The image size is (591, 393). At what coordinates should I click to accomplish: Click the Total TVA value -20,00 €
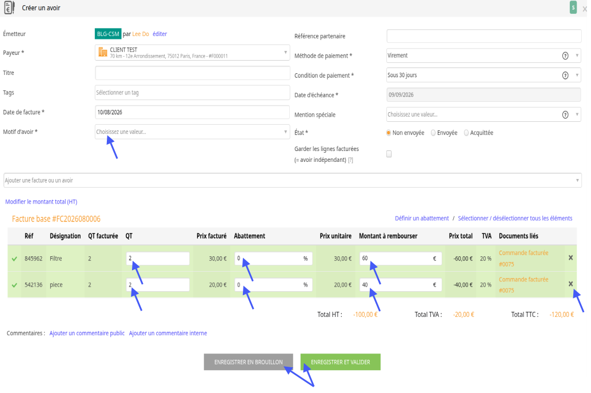click(464, 315)
